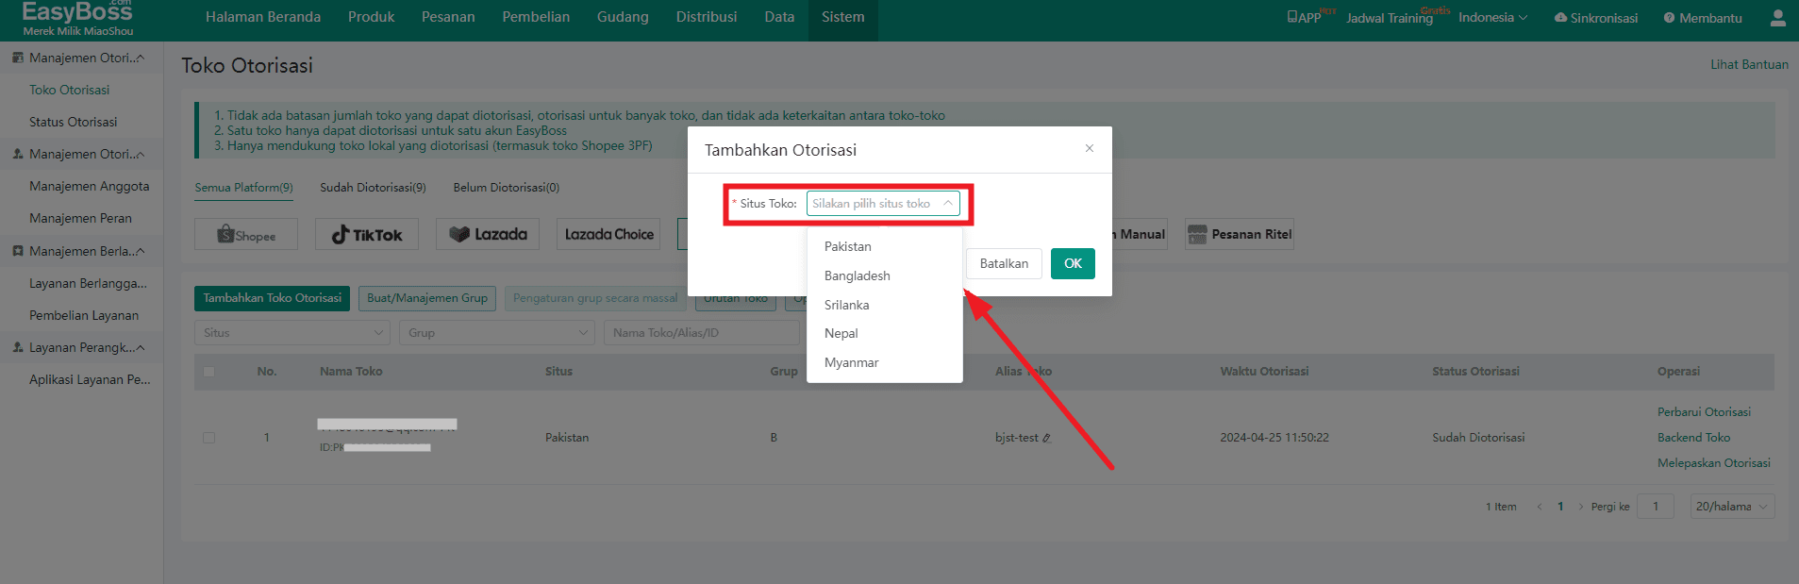The height and width of the screenshot is (584, 1799).
Task: Click the store icon above Toko Otorisasi
Action: point(18,58)
